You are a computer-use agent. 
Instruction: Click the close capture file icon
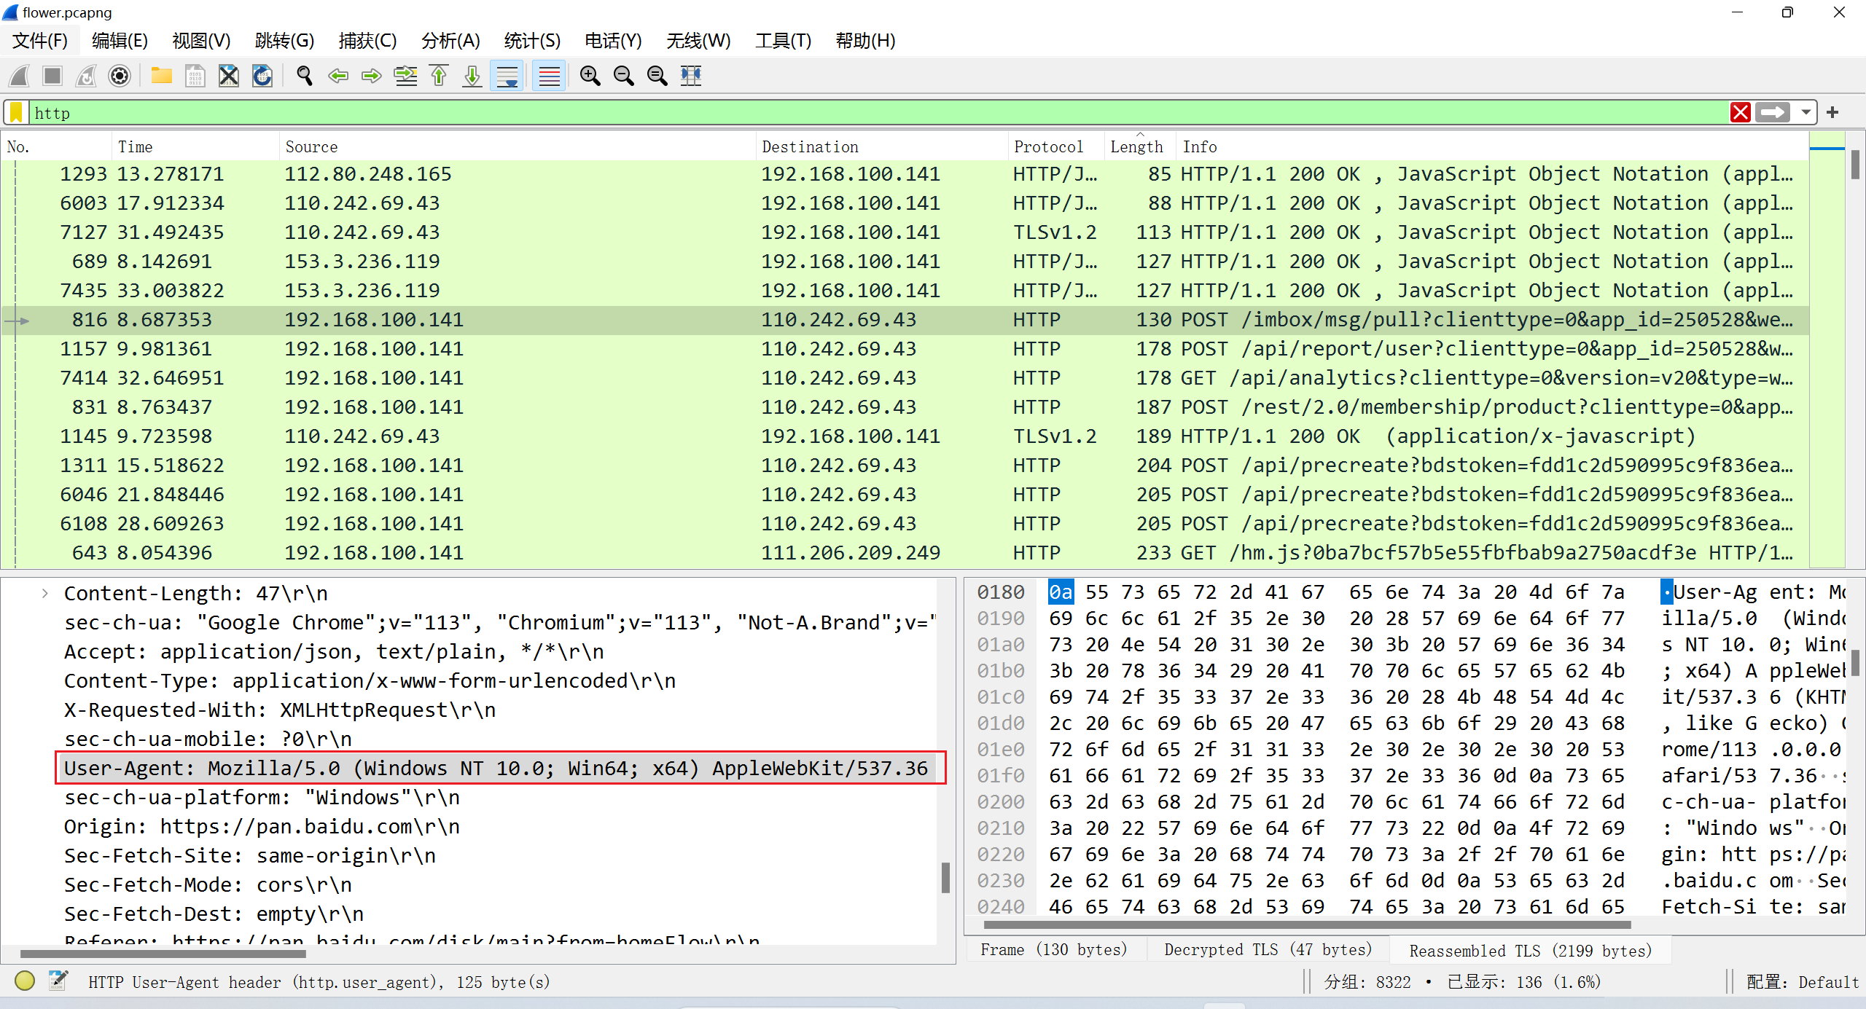coord(229,76)
